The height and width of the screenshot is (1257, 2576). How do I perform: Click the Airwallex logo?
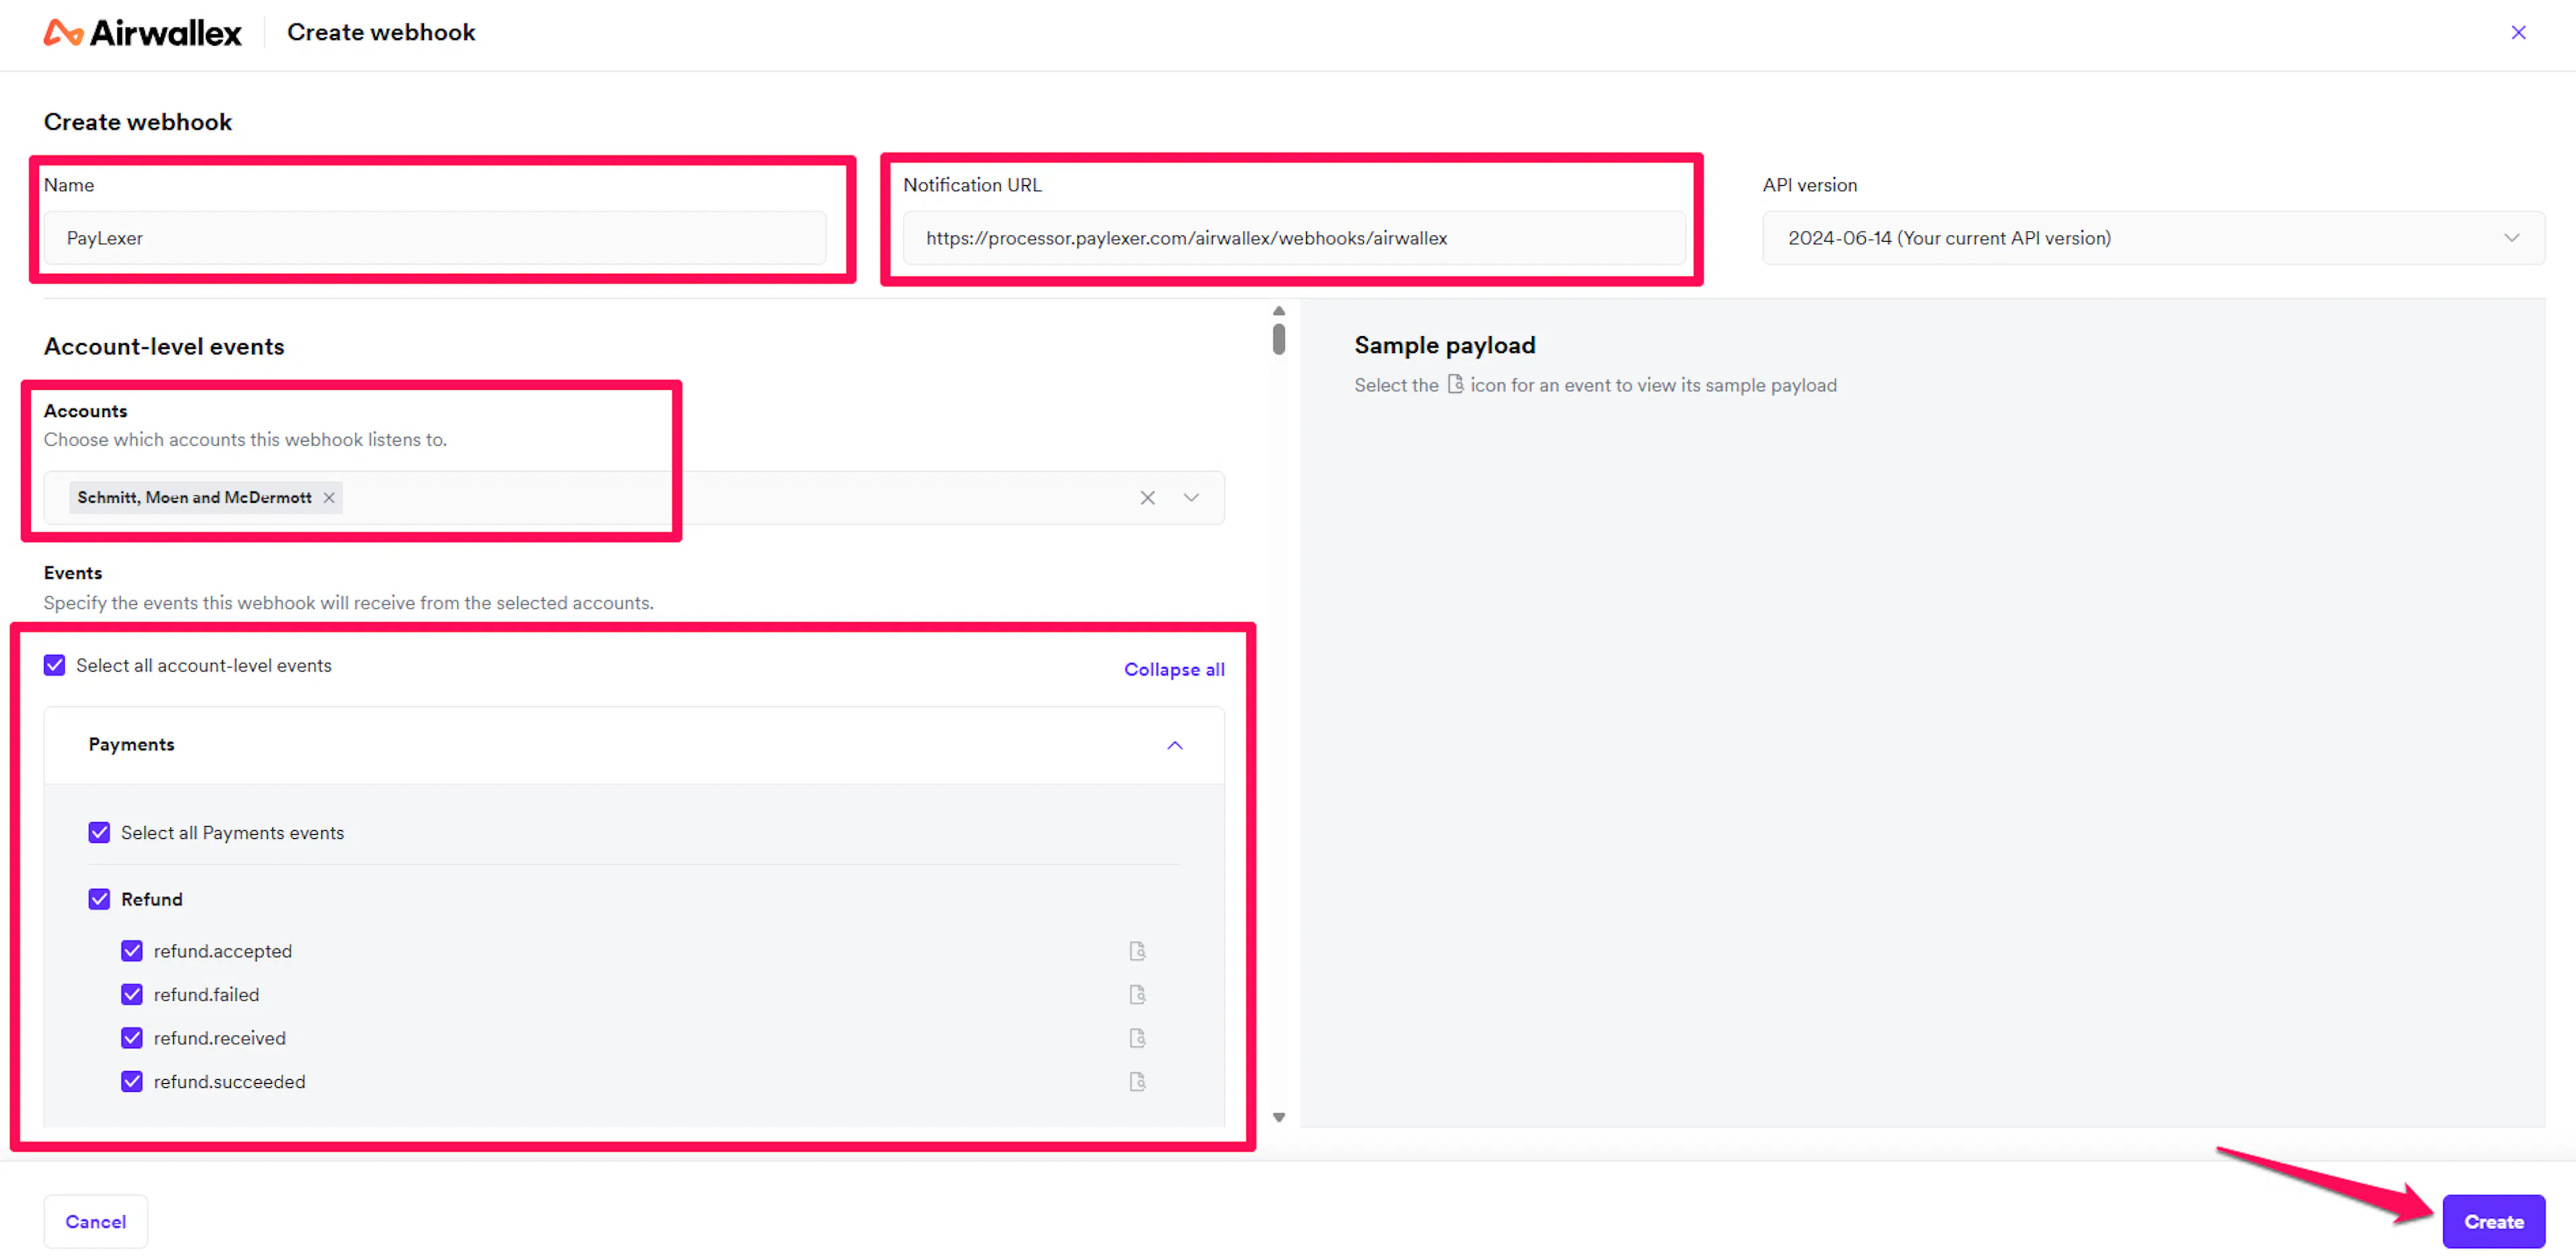pyautogui.click(x=143, y=33)
